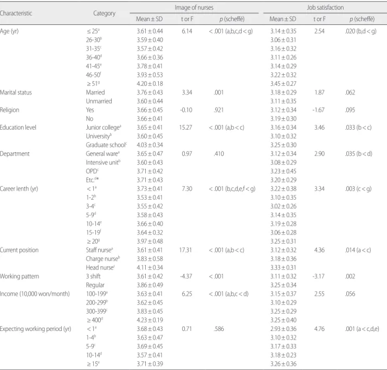Click the 'Category' column header

104,14
